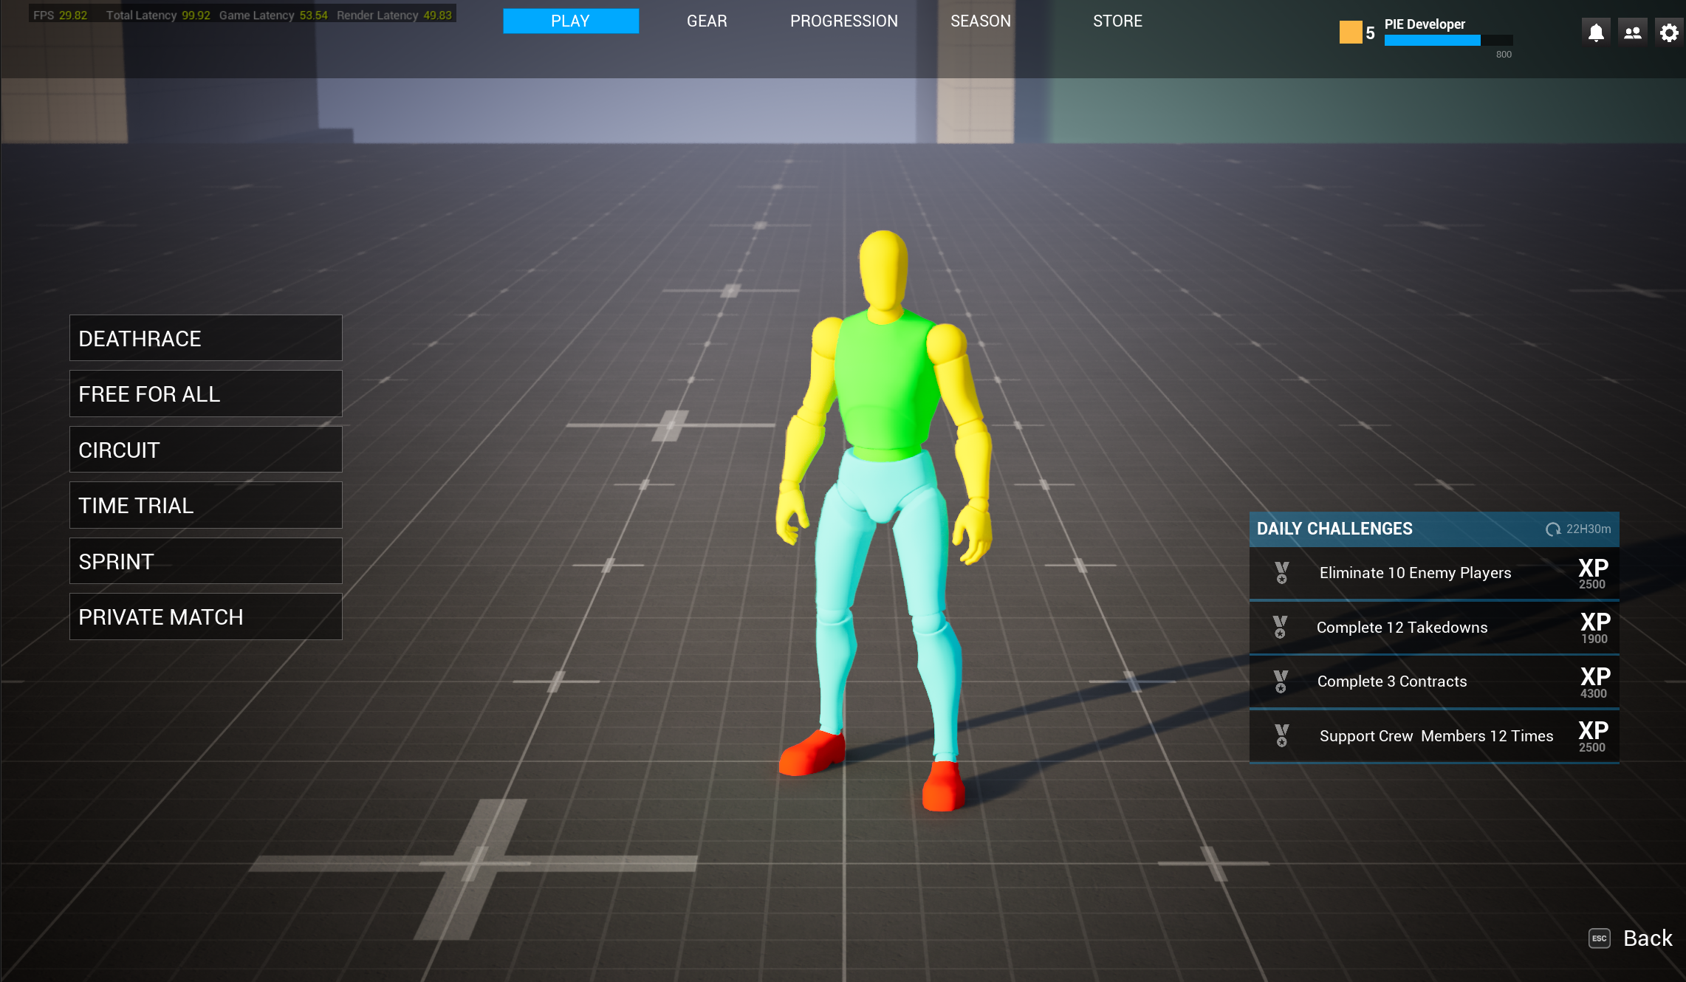Click the ESC key icon next to Back
The width and height of the screenshot is (1686, 982).
click(x=1600, y=938)
